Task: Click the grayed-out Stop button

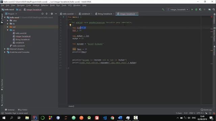Action: 205,9
